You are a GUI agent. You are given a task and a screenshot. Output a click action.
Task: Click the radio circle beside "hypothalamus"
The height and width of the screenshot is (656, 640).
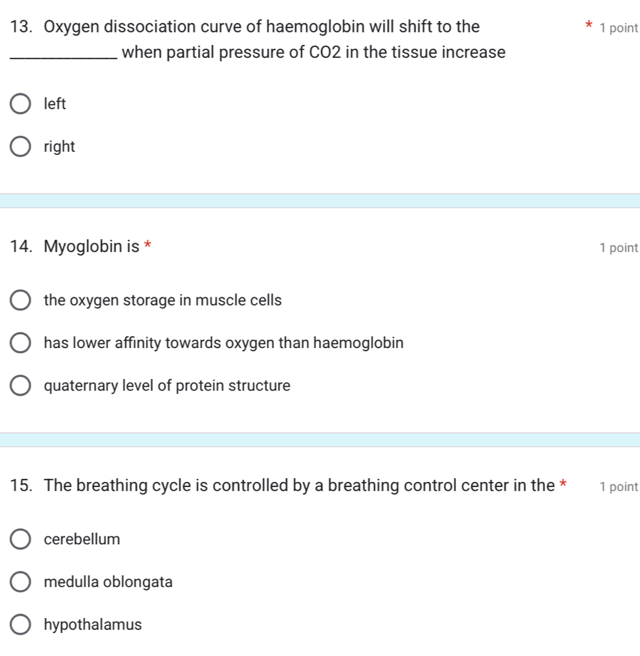[x=20, y=624]
